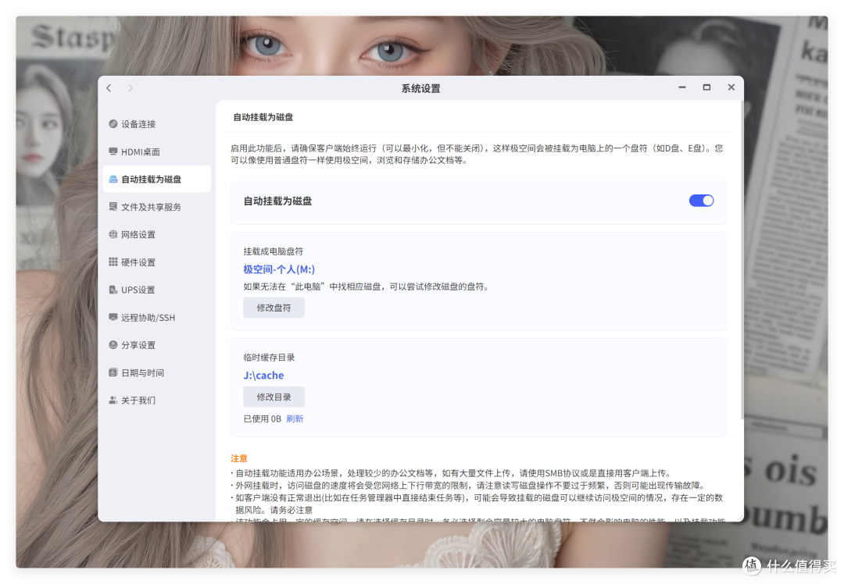844x584 pixels.
Task: Click the 临时缓存目录 label
Action: tap(269, 357)
